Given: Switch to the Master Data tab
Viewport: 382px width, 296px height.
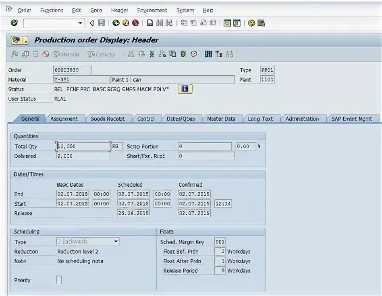Looking at the screenshot, I should click(x=221, y=119).
